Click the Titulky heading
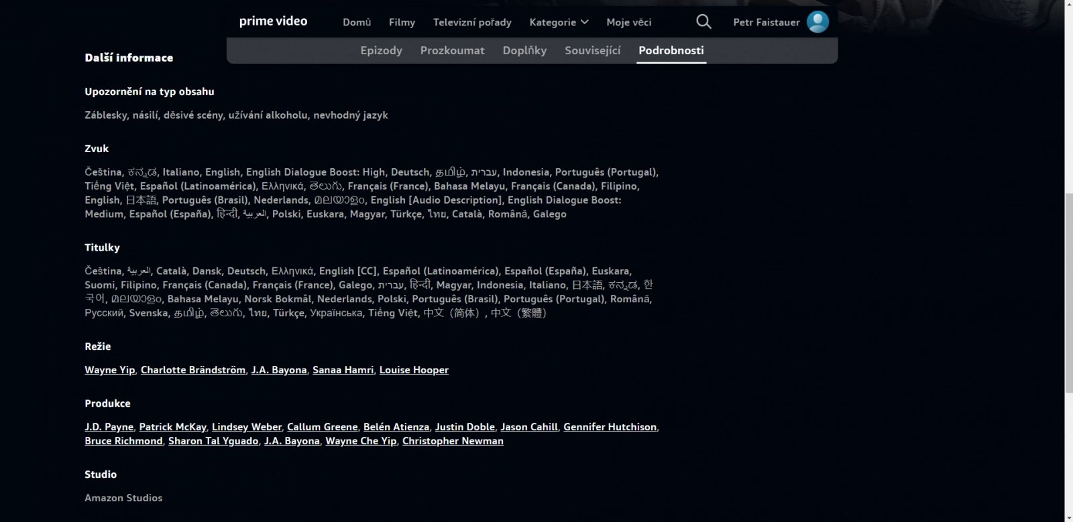Image resolution: width=1073 pixels, height=522 pixels. click(x=102, y=248)
